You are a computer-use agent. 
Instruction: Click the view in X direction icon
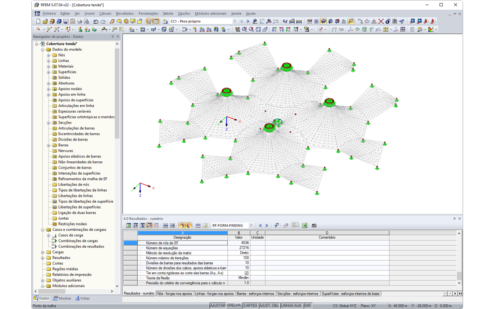[x=274, y=29]
